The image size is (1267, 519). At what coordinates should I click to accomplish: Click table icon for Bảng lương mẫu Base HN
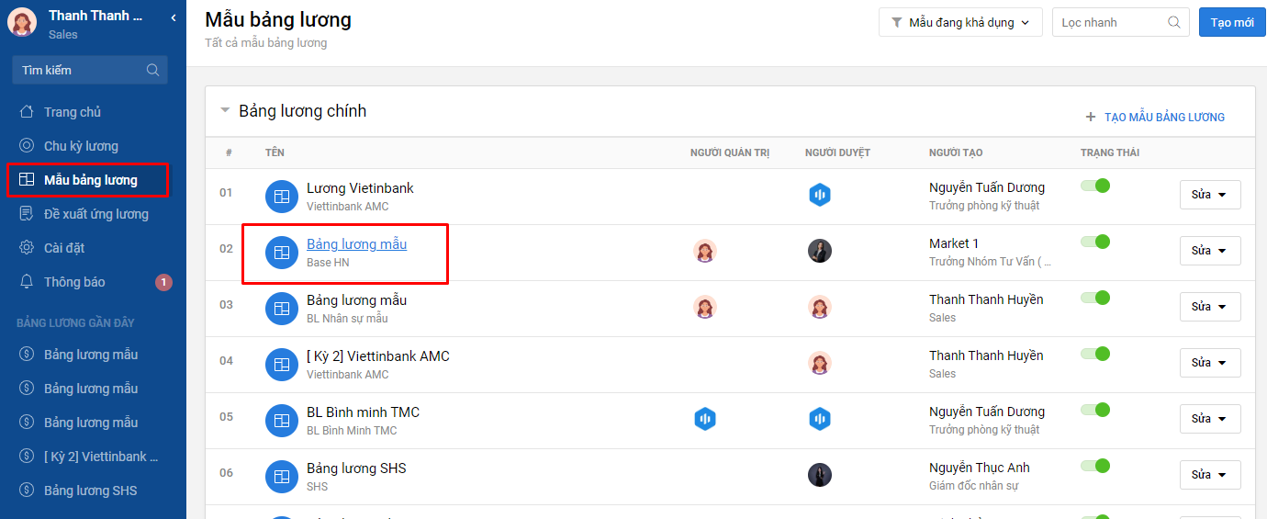(x=282, y=253)
